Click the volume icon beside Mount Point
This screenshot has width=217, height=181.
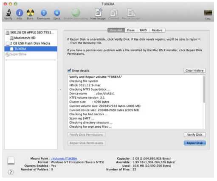click(11, 161)
